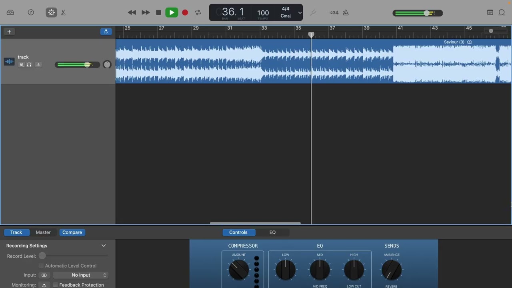Select the track named 'track'
The height and width of the screenshot is (288, 512).
coord(23,57)
